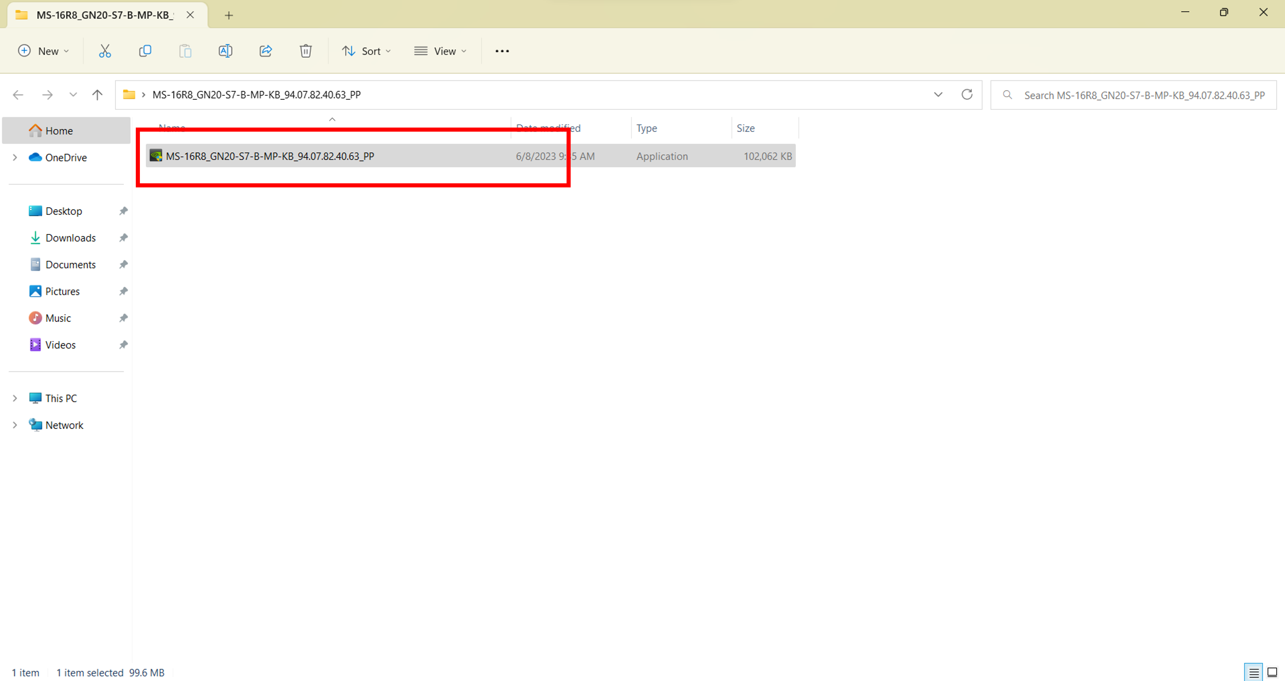Switch to large thumbnails view toggle

click(x=1272, y=672)
